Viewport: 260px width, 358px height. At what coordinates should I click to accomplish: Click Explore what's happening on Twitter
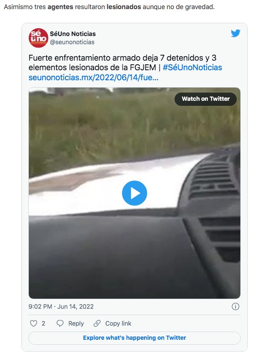[x=134, y=338]
